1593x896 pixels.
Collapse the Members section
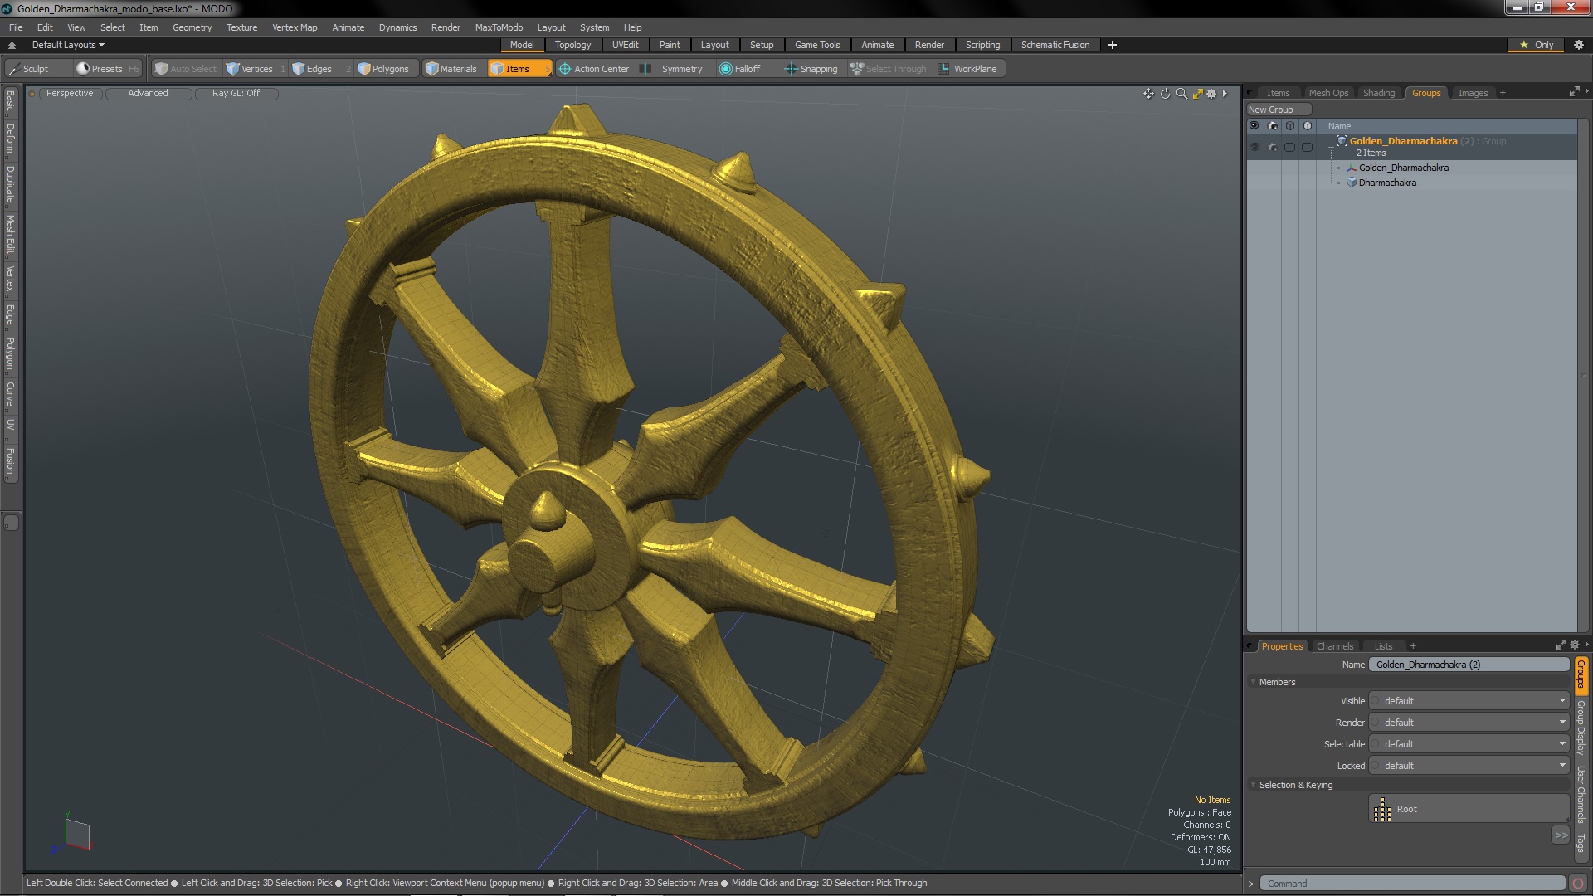click(x=1254, y=682)
